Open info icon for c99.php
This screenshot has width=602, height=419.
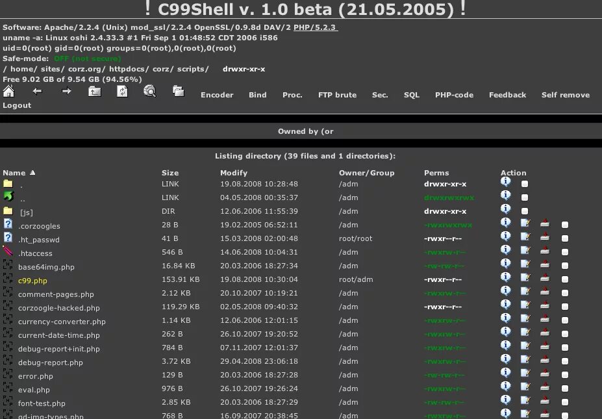[x=506, y=277]
